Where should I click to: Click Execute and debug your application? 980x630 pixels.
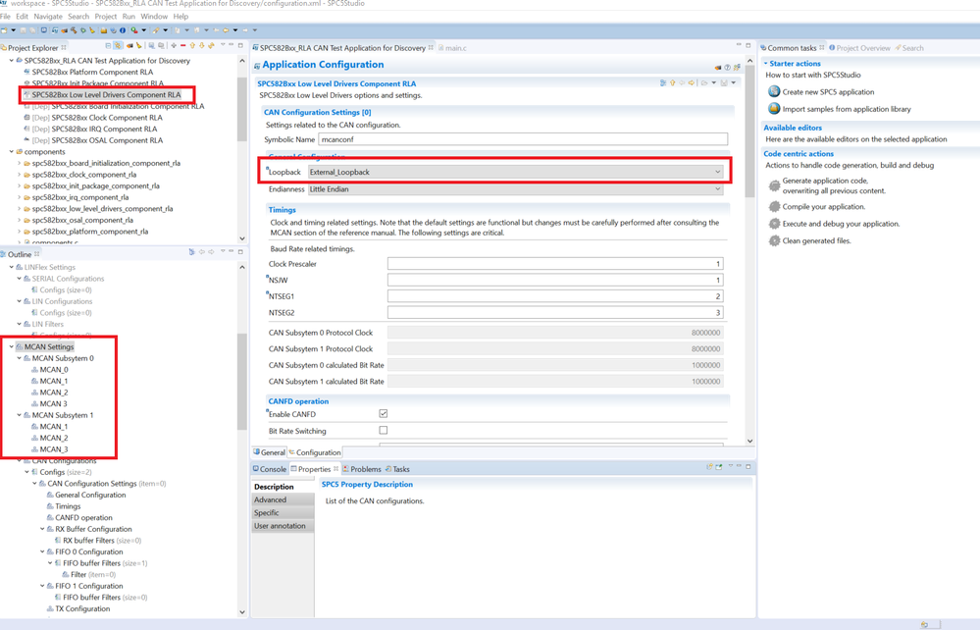click(x=842, y=223)
